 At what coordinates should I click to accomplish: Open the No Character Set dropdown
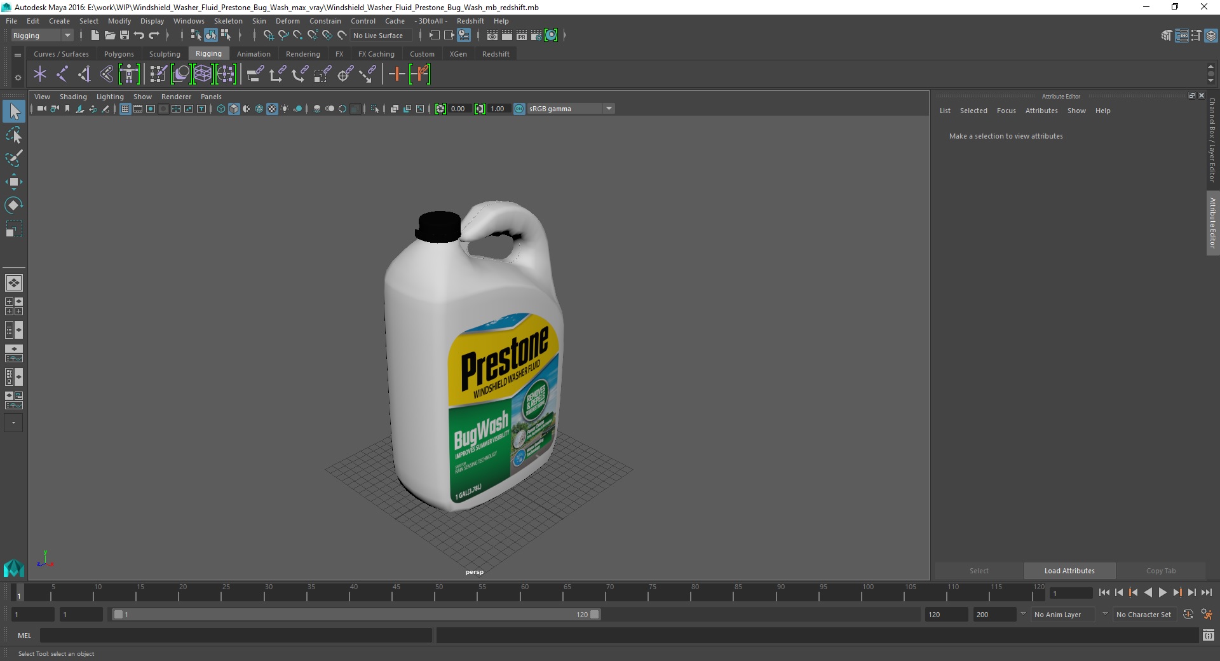(1144, 615)
